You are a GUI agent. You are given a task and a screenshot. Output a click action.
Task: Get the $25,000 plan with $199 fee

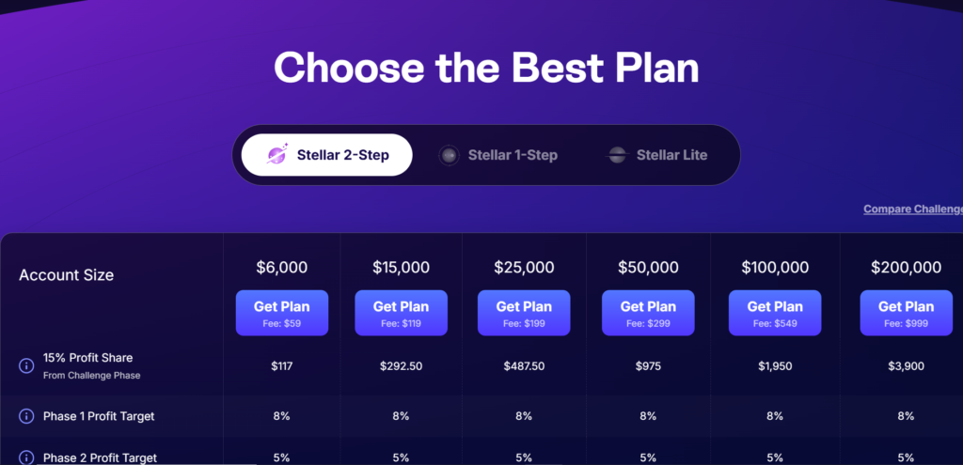[x=524, y=313]
